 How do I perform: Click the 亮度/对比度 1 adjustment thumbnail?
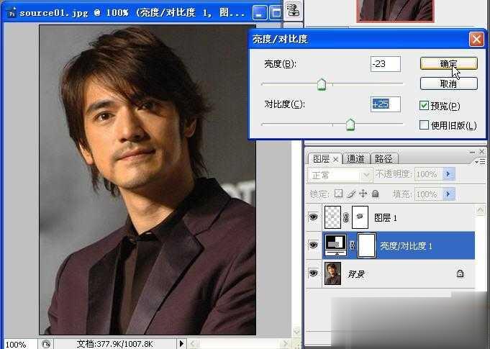[x=336, y=245]
